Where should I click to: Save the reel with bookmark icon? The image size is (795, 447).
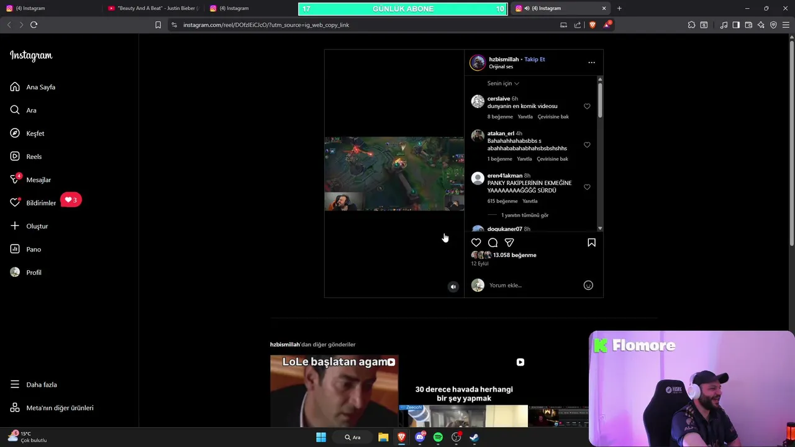(x=591, y=243)
